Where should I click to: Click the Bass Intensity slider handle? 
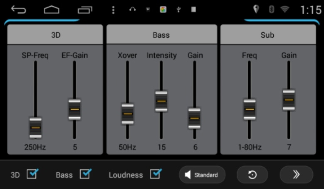coord(161,101)
